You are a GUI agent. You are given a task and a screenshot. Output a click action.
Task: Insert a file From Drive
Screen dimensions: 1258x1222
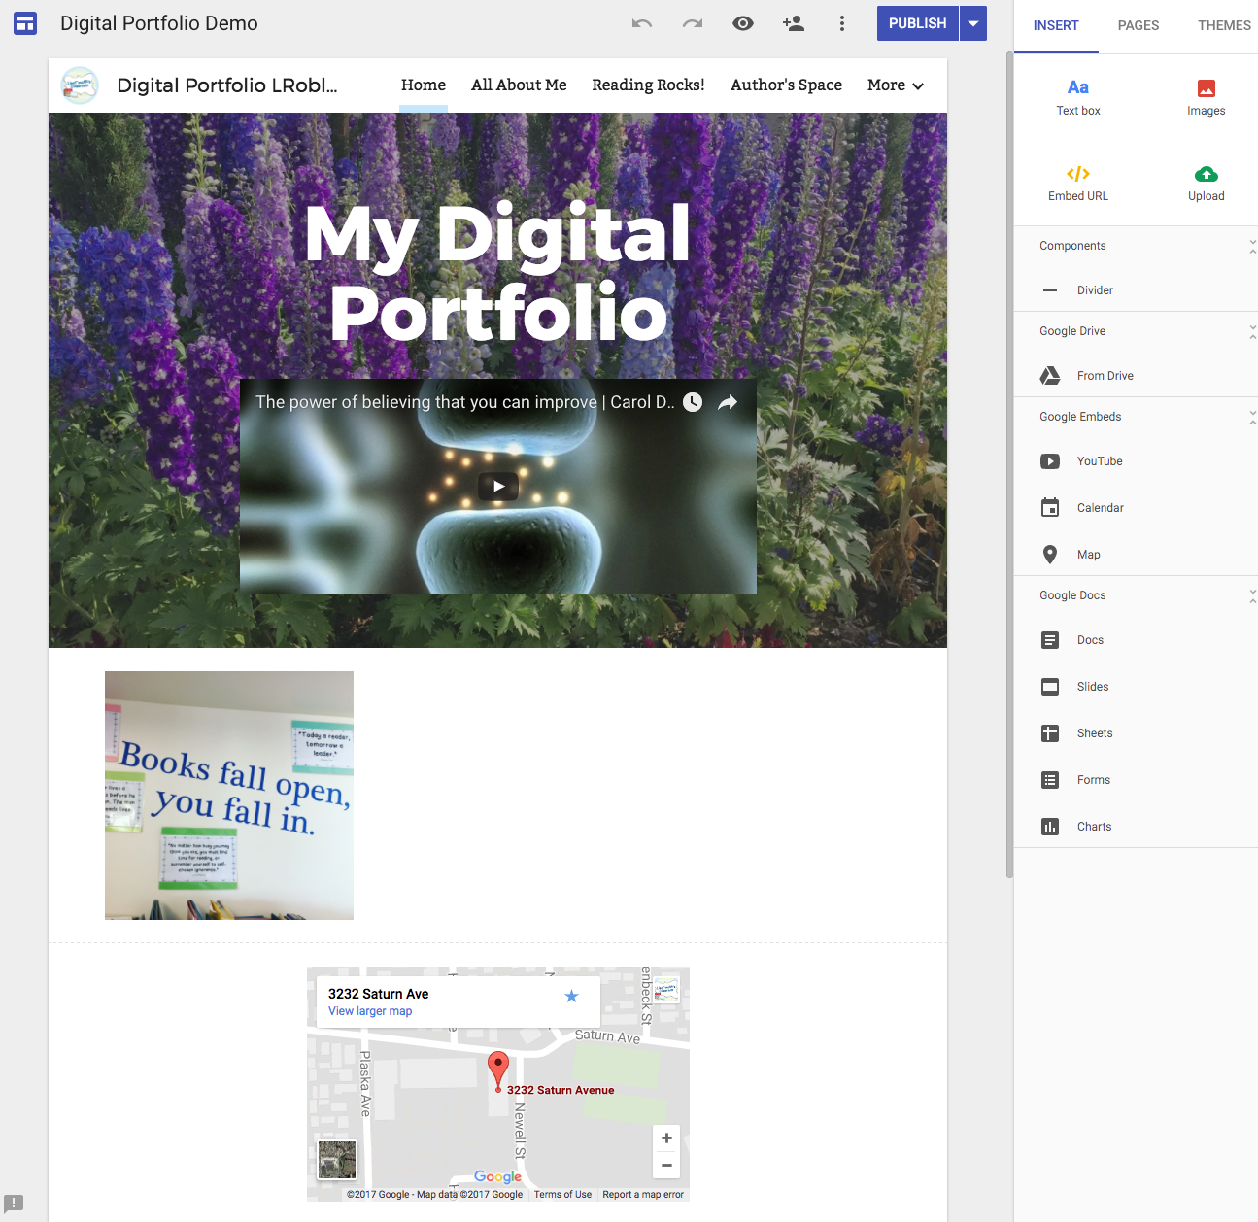pos(1105,375)
